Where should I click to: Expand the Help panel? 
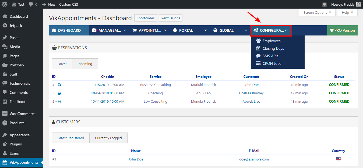tap(347, 12)
